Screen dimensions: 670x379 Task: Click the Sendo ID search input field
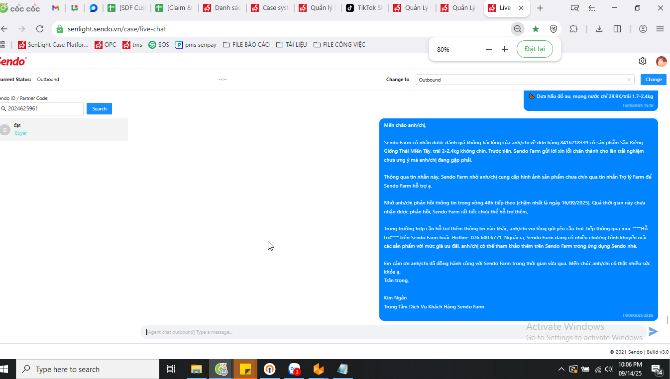click(x=42, y=108)
